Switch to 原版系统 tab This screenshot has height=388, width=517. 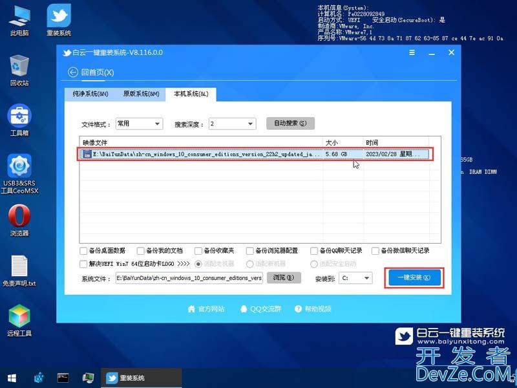point(141,94)
